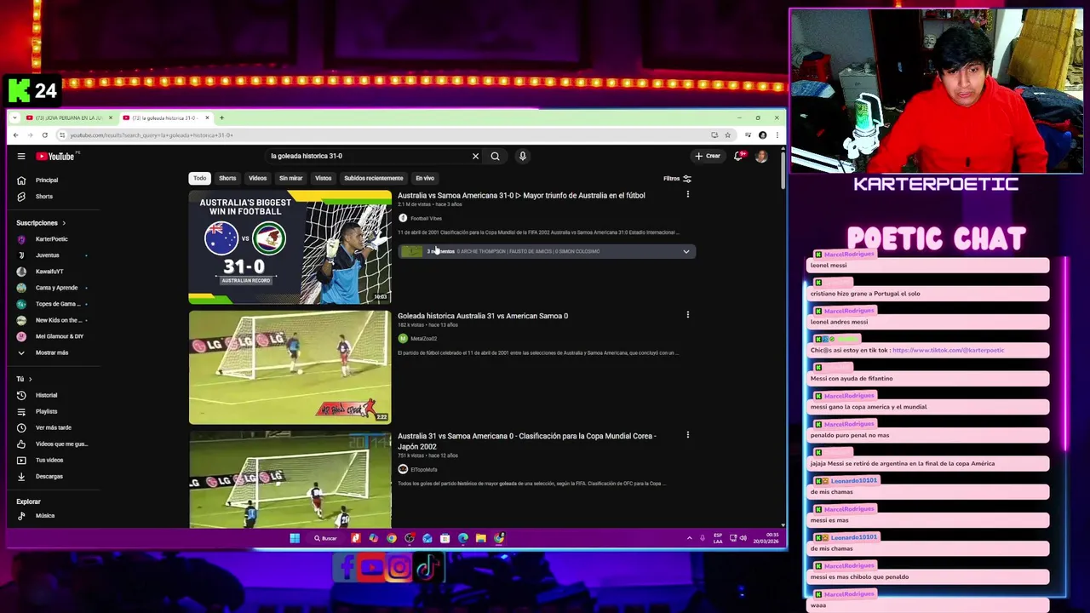The height and width of the screenshot is (613, 1090).
Task: Open the Football Vibes channel link
Action: tap(426, 218)
